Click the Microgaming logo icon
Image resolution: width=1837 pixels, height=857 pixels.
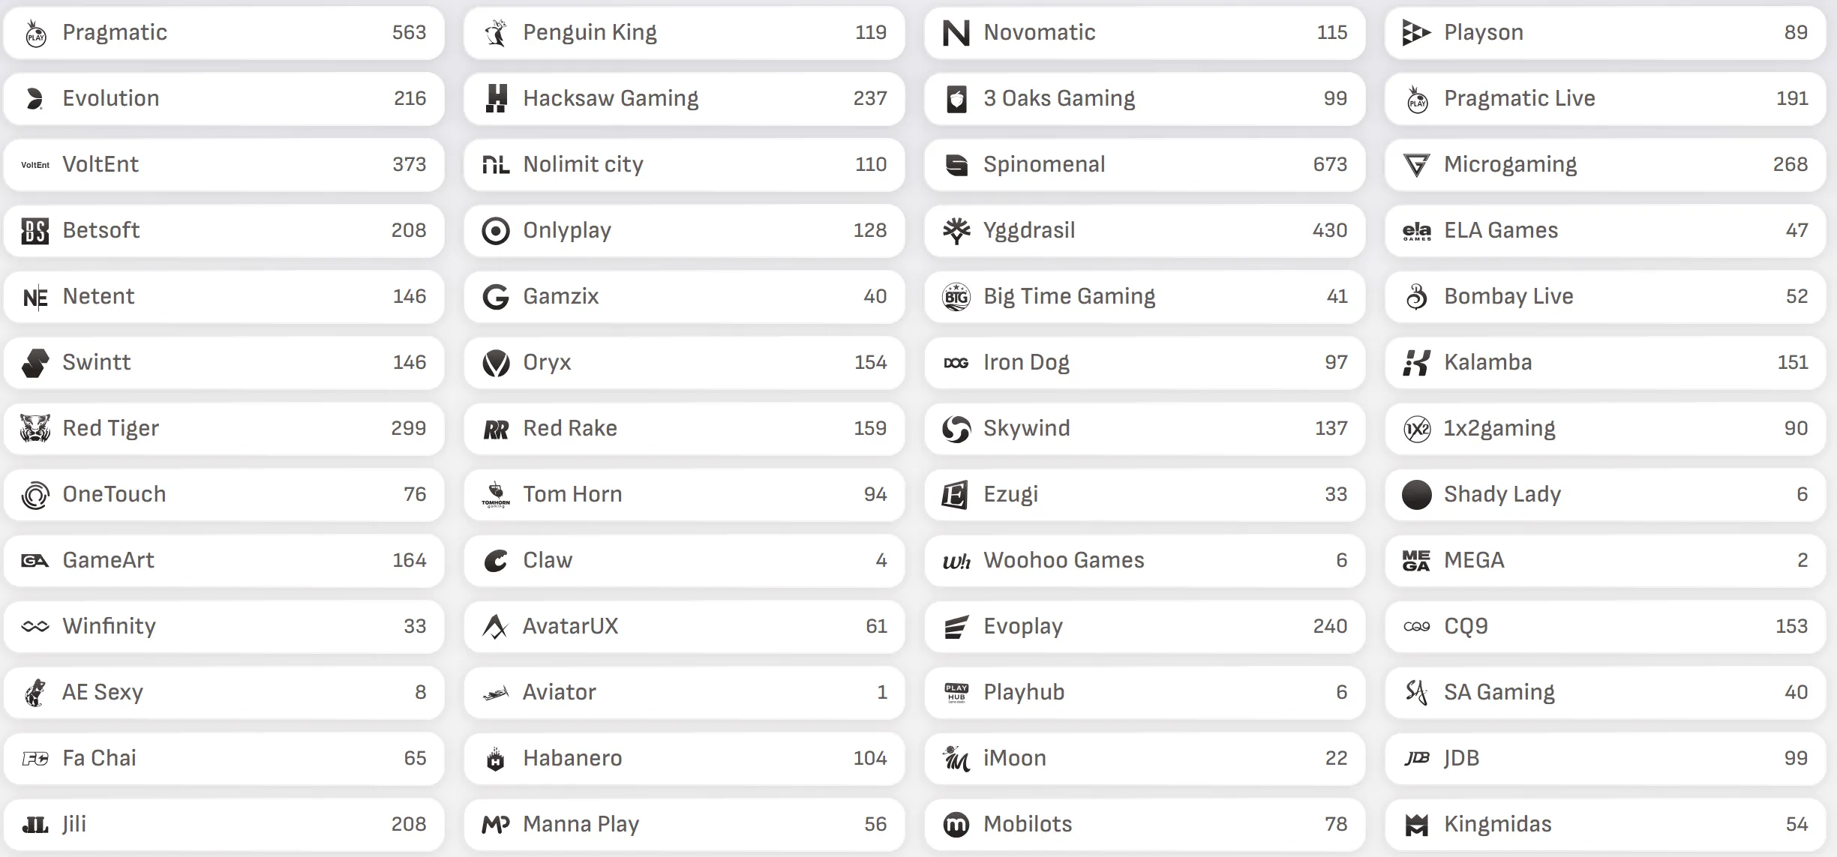click(x=1416, y=165)
